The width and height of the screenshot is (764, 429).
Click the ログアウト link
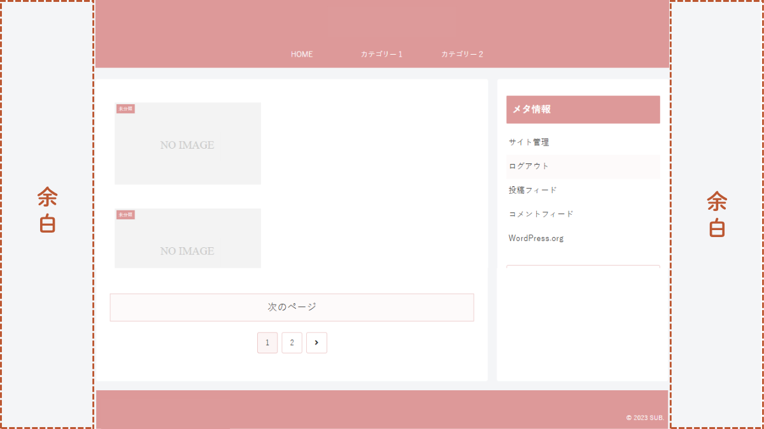click(x=528, y=166)
